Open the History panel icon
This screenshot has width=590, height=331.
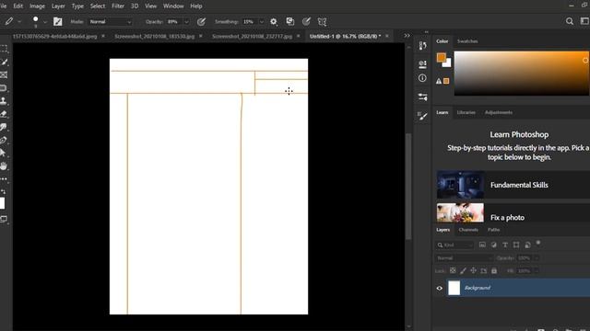pyautogui.click(x=422, y=46)
